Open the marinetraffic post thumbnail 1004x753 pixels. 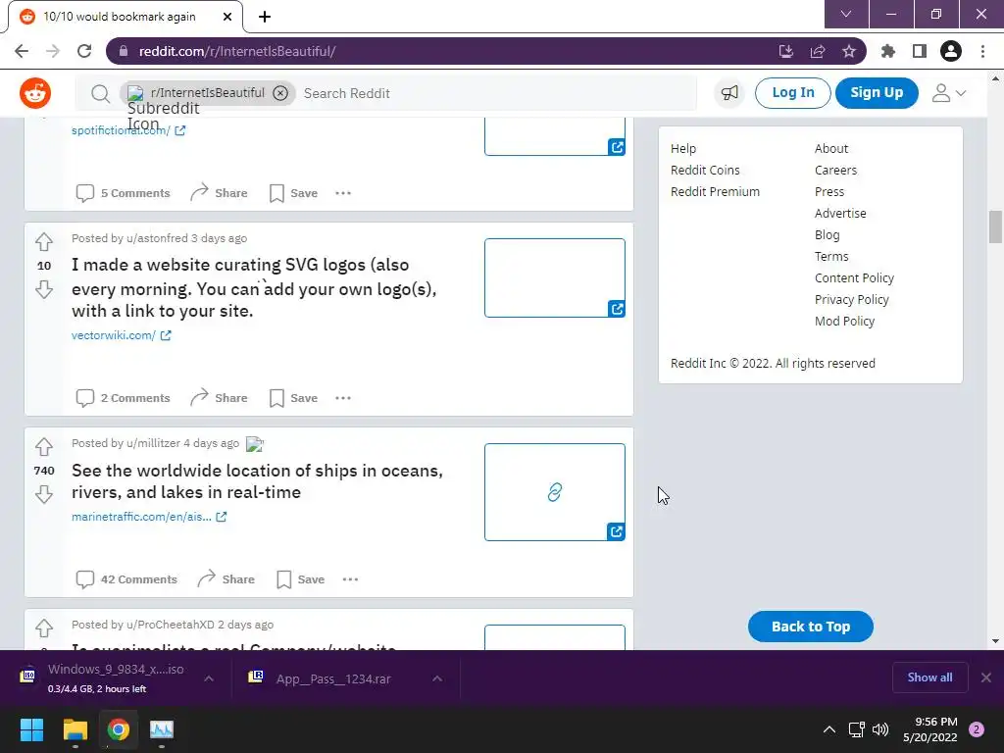tap(555, 492)
